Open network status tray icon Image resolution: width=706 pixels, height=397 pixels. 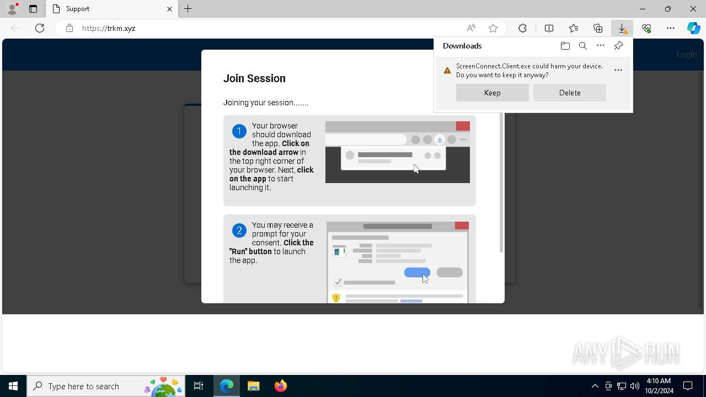point(622,386)
